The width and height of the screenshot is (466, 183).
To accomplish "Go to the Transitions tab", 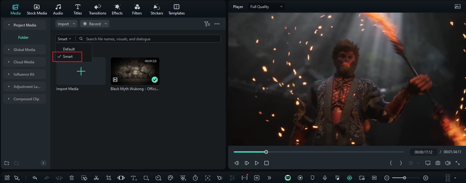I will [97, 10].
